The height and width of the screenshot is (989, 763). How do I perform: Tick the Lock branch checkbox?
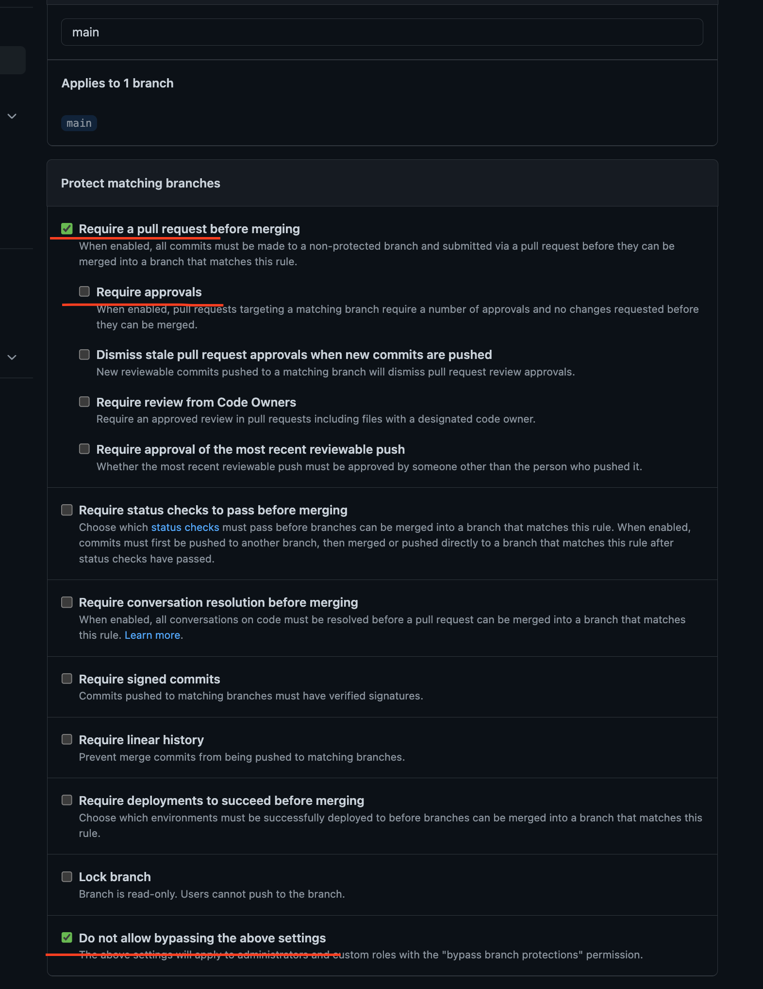coord(67,877)
